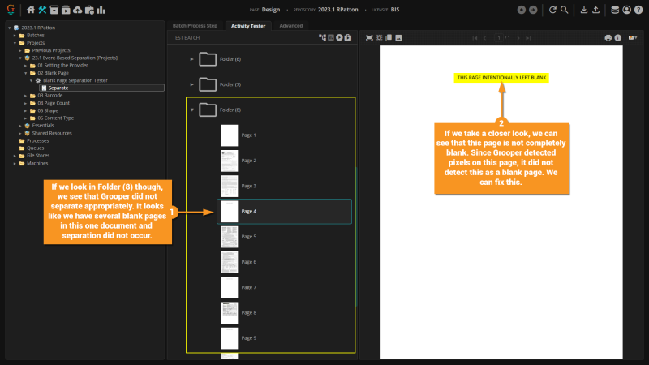Viewport: 649px width, 365px height.
Task: Click the Grooper logo
Action: coord(11,9)
